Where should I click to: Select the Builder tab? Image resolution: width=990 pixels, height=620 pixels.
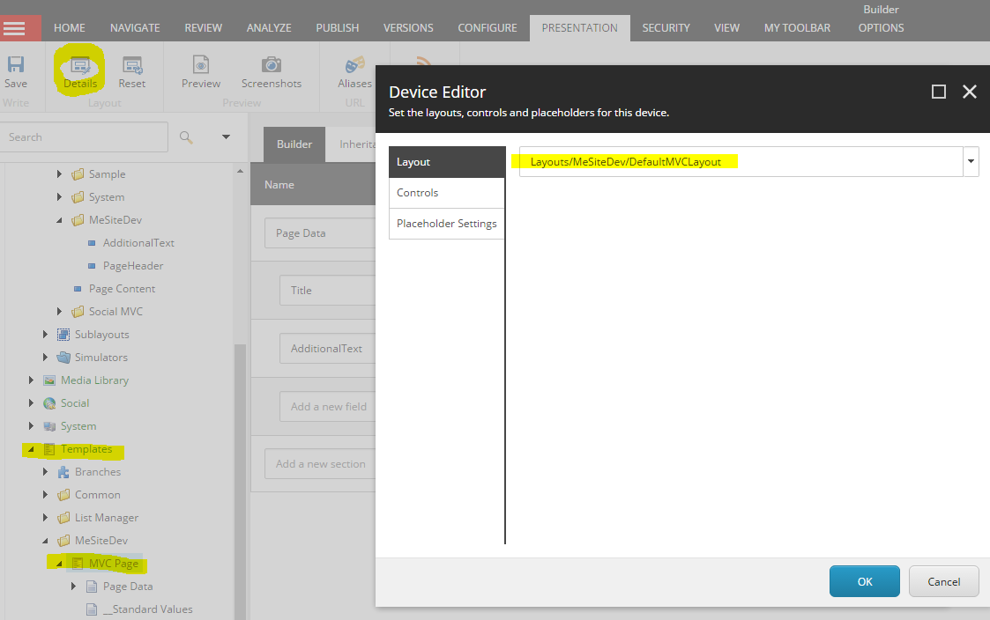pyautogui.click(x=294, y=144)
